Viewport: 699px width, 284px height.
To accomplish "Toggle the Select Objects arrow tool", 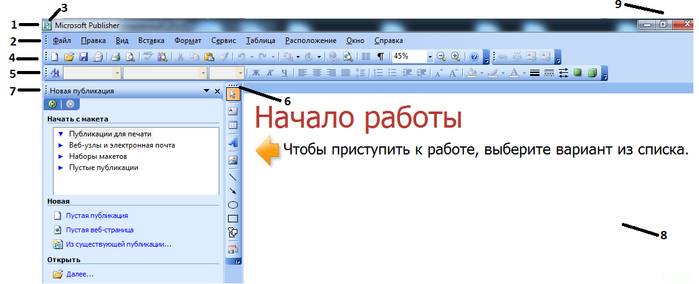I will click(x=233, y=93).
